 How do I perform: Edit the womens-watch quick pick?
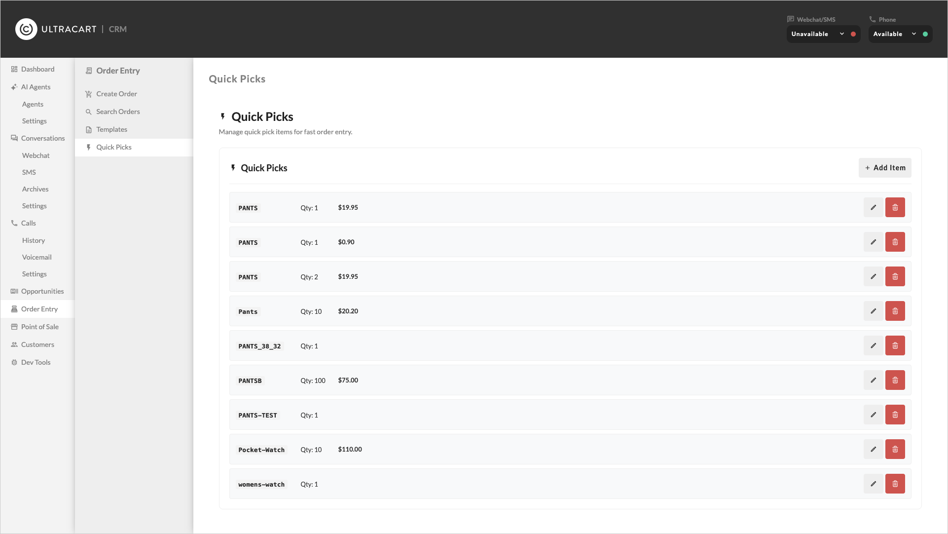(x=873, y=484)
